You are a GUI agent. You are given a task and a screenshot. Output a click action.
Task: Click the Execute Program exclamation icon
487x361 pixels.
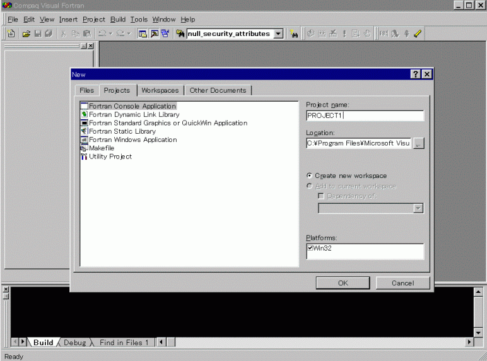344,33
